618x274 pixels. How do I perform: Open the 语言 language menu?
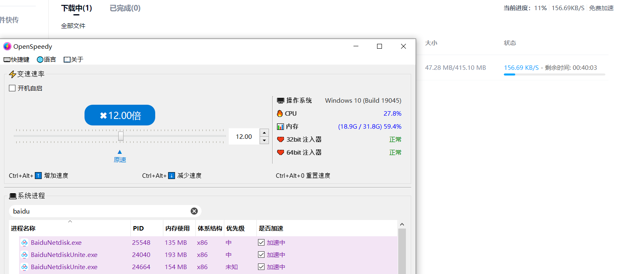46,60
